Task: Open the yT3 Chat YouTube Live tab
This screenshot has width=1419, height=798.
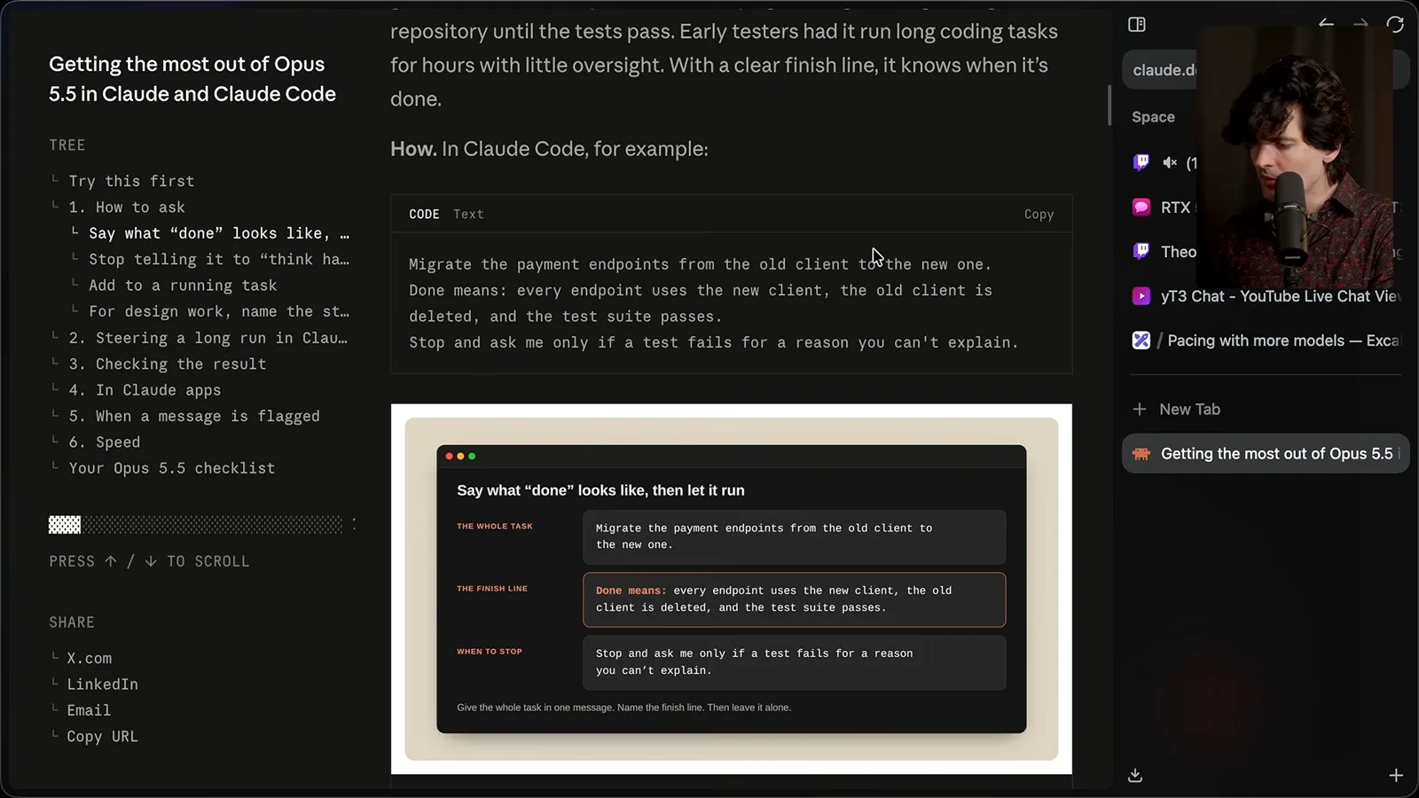Action: (x=1266, y=296)
